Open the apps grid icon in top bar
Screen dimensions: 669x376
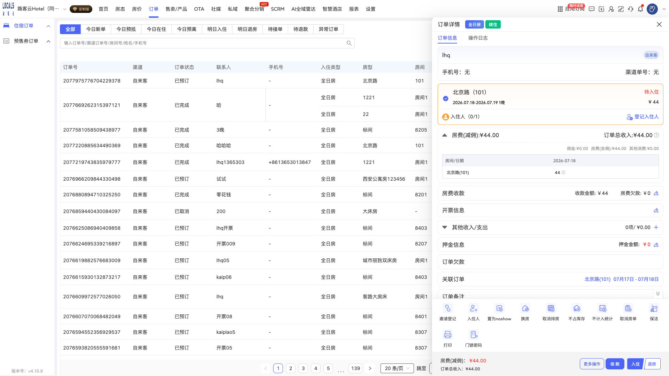coord(560,9)
